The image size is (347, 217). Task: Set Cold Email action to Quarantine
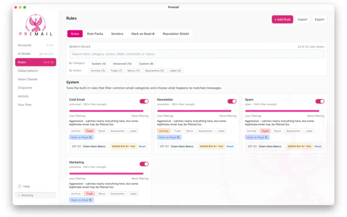click(x=117, y=131)
